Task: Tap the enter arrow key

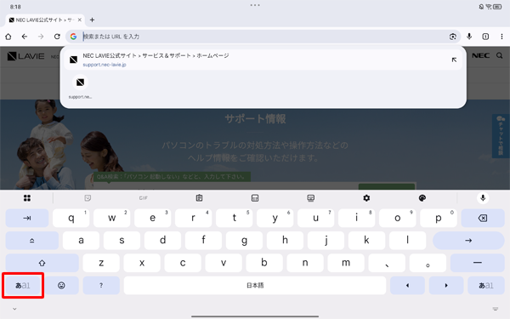Action: [468, 240]
